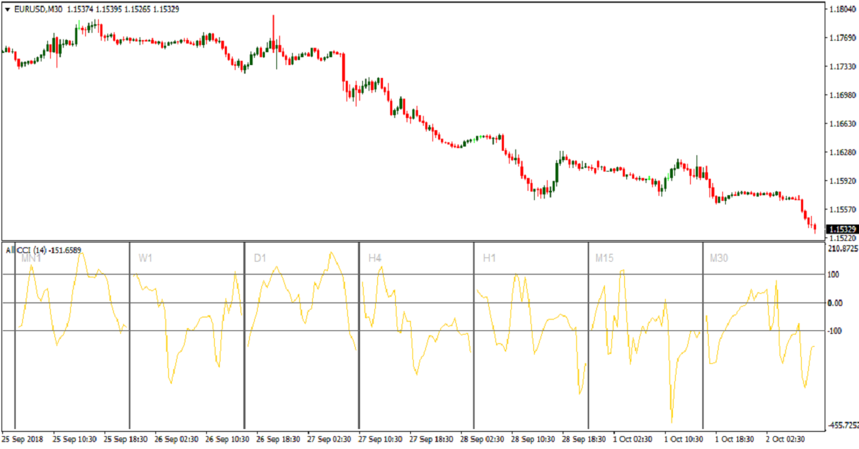This screenshot has width=859, height=449.
Task: Click the 1.18040 price on the scale
Action: (x=843, y=9)
